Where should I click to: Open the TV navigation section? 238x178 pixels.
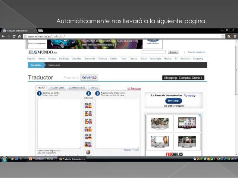coord(176,58)
